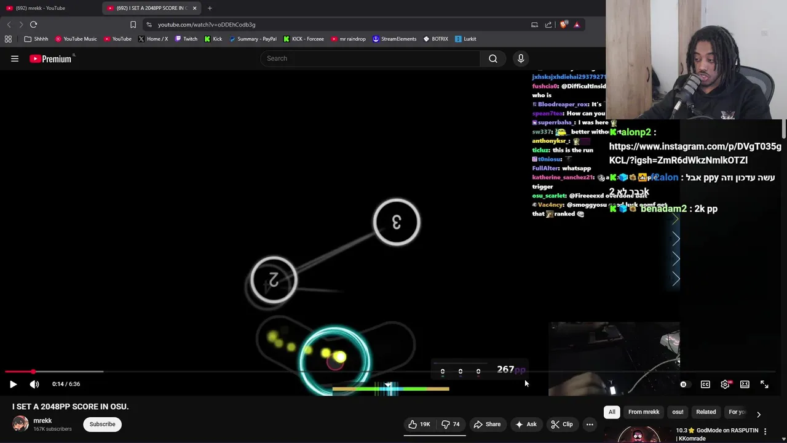Open the Twitch bookmark
This screenshot has height=443, width=787.
[186, 39]
